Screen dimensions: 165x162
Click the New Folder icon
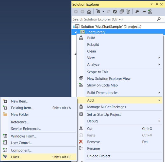[x=5, y=114]
